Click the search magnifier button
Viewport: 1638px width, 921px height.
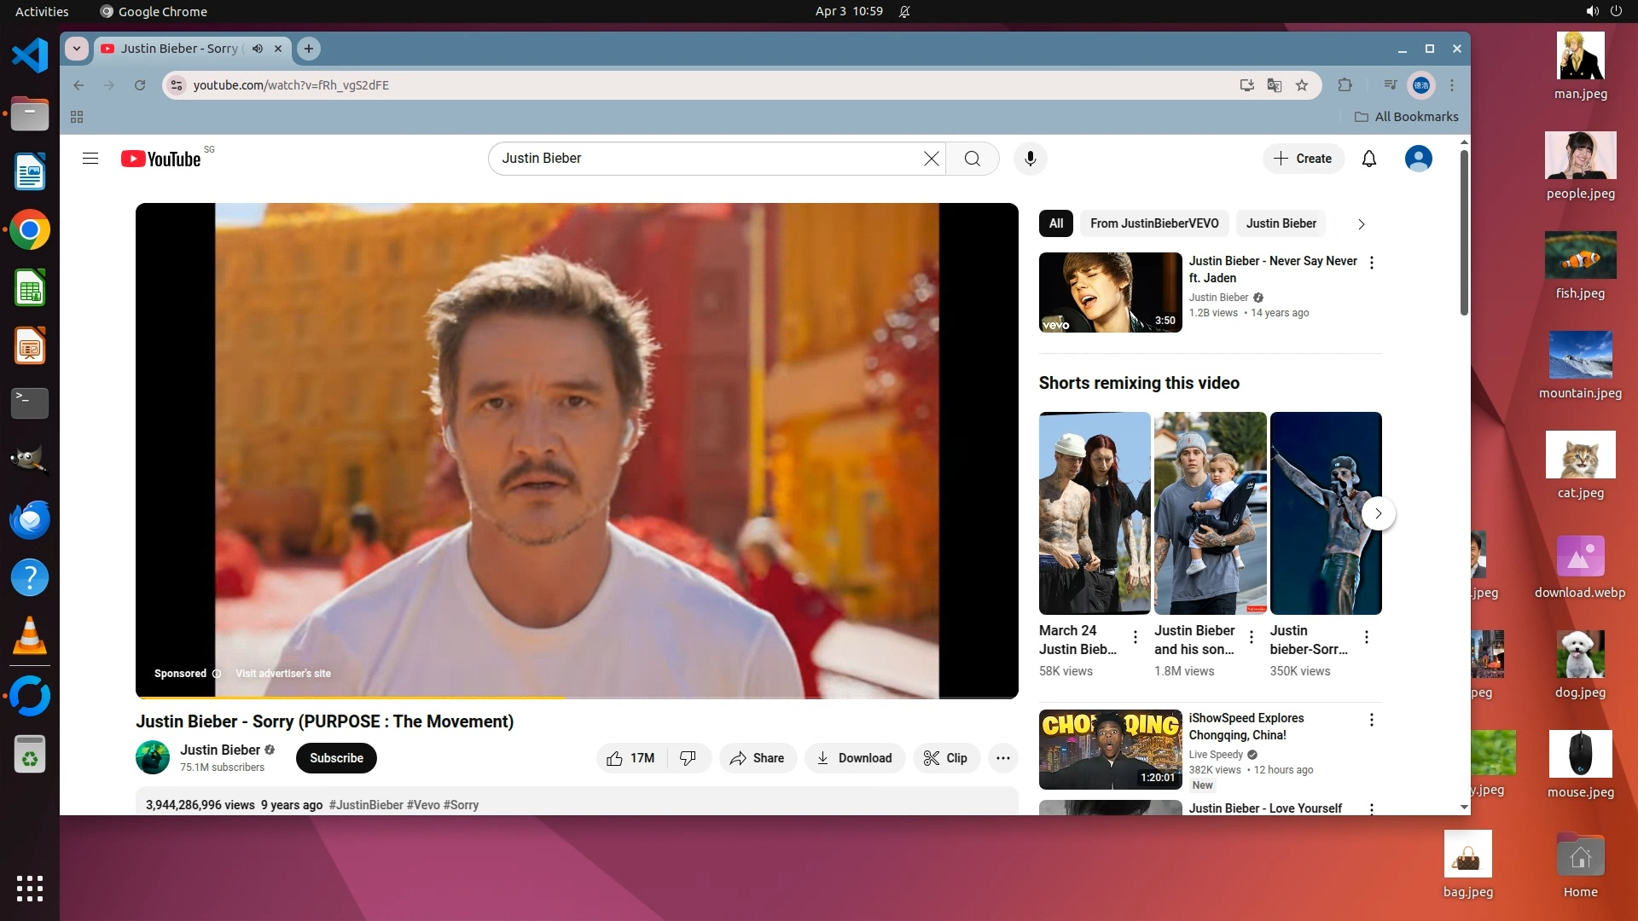972,159
